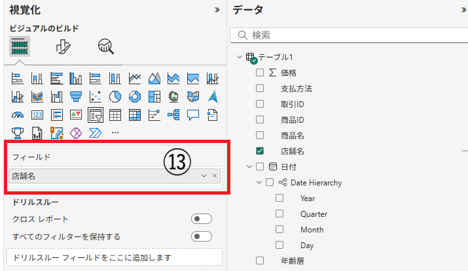The width and height of the screenshot is (468, 271).
Task: Check the 支払方法 field checkbox
Action: pyautogui.click(x=260, y=88)
